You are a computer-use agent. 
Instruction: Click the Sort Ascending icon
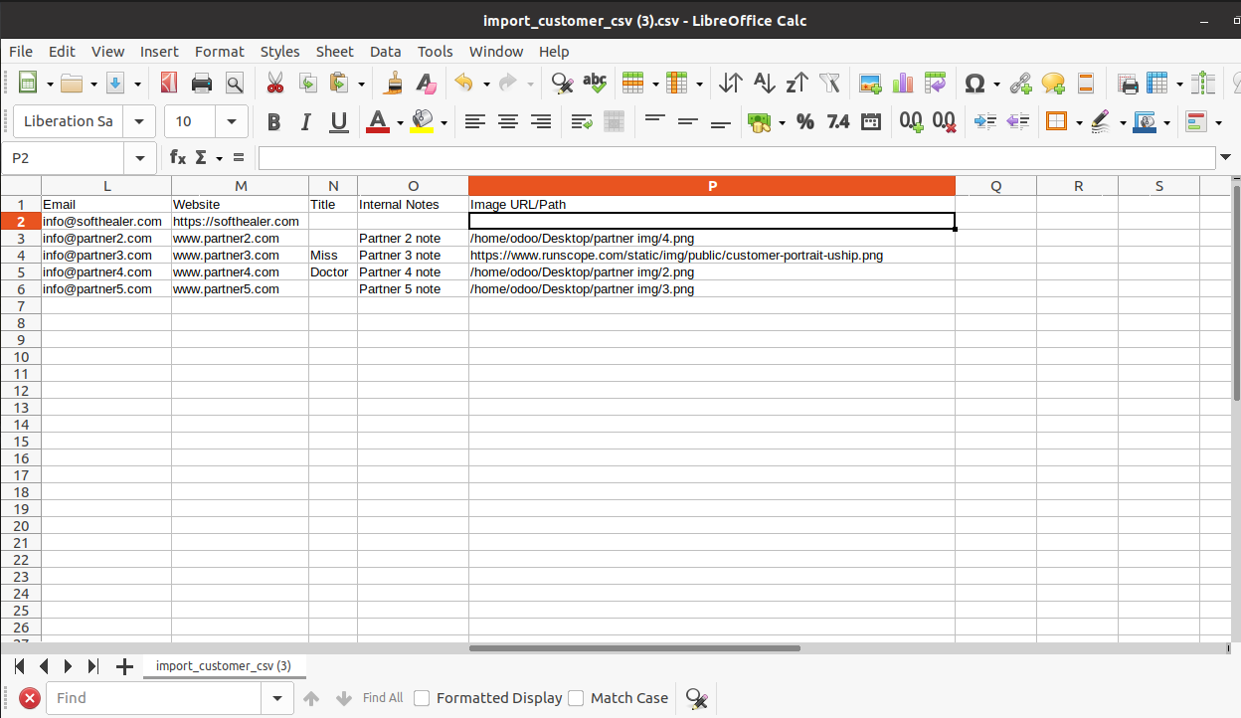(x=764, y=84)
